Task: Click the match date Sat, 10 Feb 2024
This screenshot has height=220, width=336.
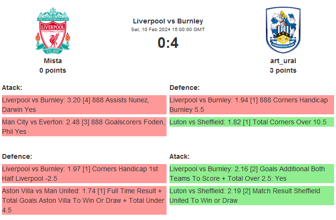Action: [168, 30]
